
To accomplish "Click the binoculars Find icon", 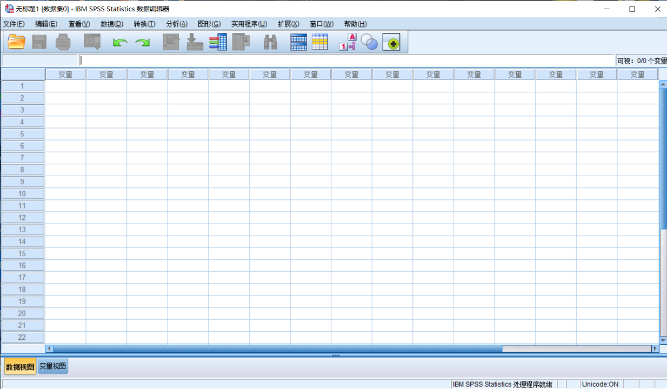I will 270,42.
